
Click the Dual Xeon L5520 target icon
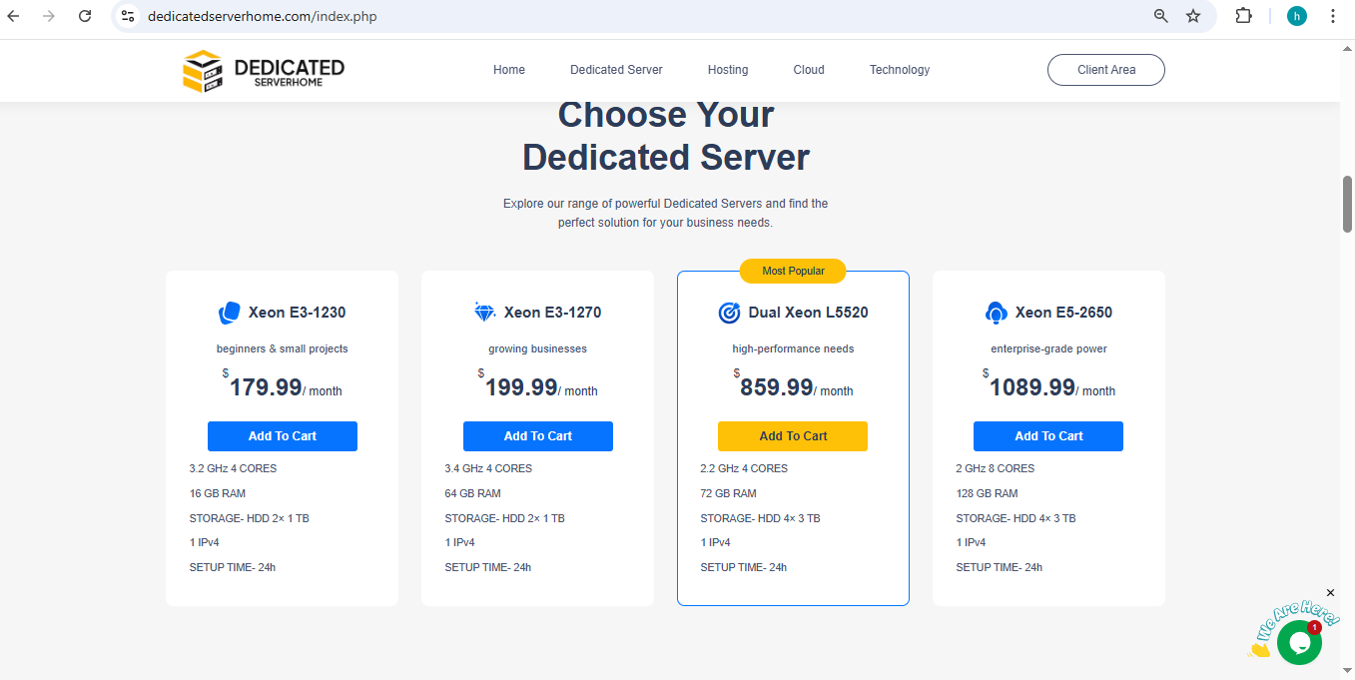pyautogui.click(x=729, y=313)
